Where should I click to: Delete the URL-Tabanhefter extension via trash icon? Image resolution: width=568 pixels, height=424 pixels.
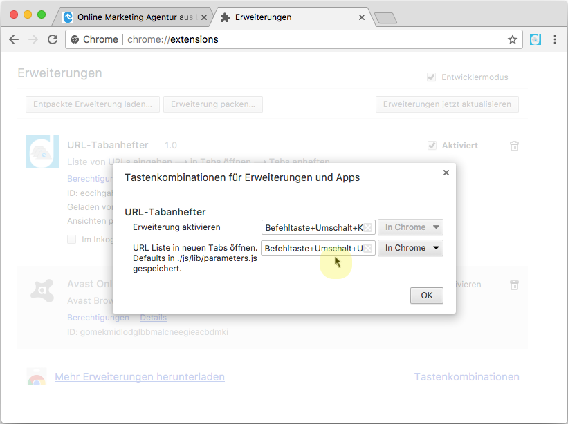(x=514, y=146)
